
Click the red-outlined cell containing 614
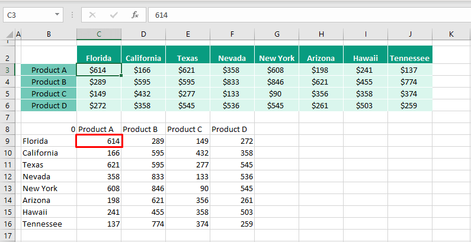pos(99,141)
